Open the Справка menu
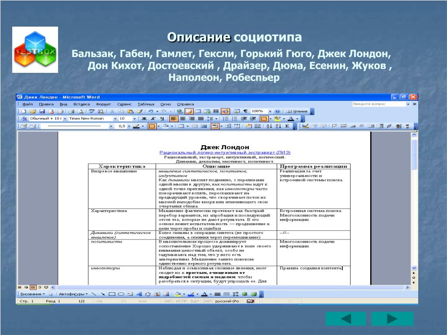Screen dimensions: 447x335 (185, 104)
